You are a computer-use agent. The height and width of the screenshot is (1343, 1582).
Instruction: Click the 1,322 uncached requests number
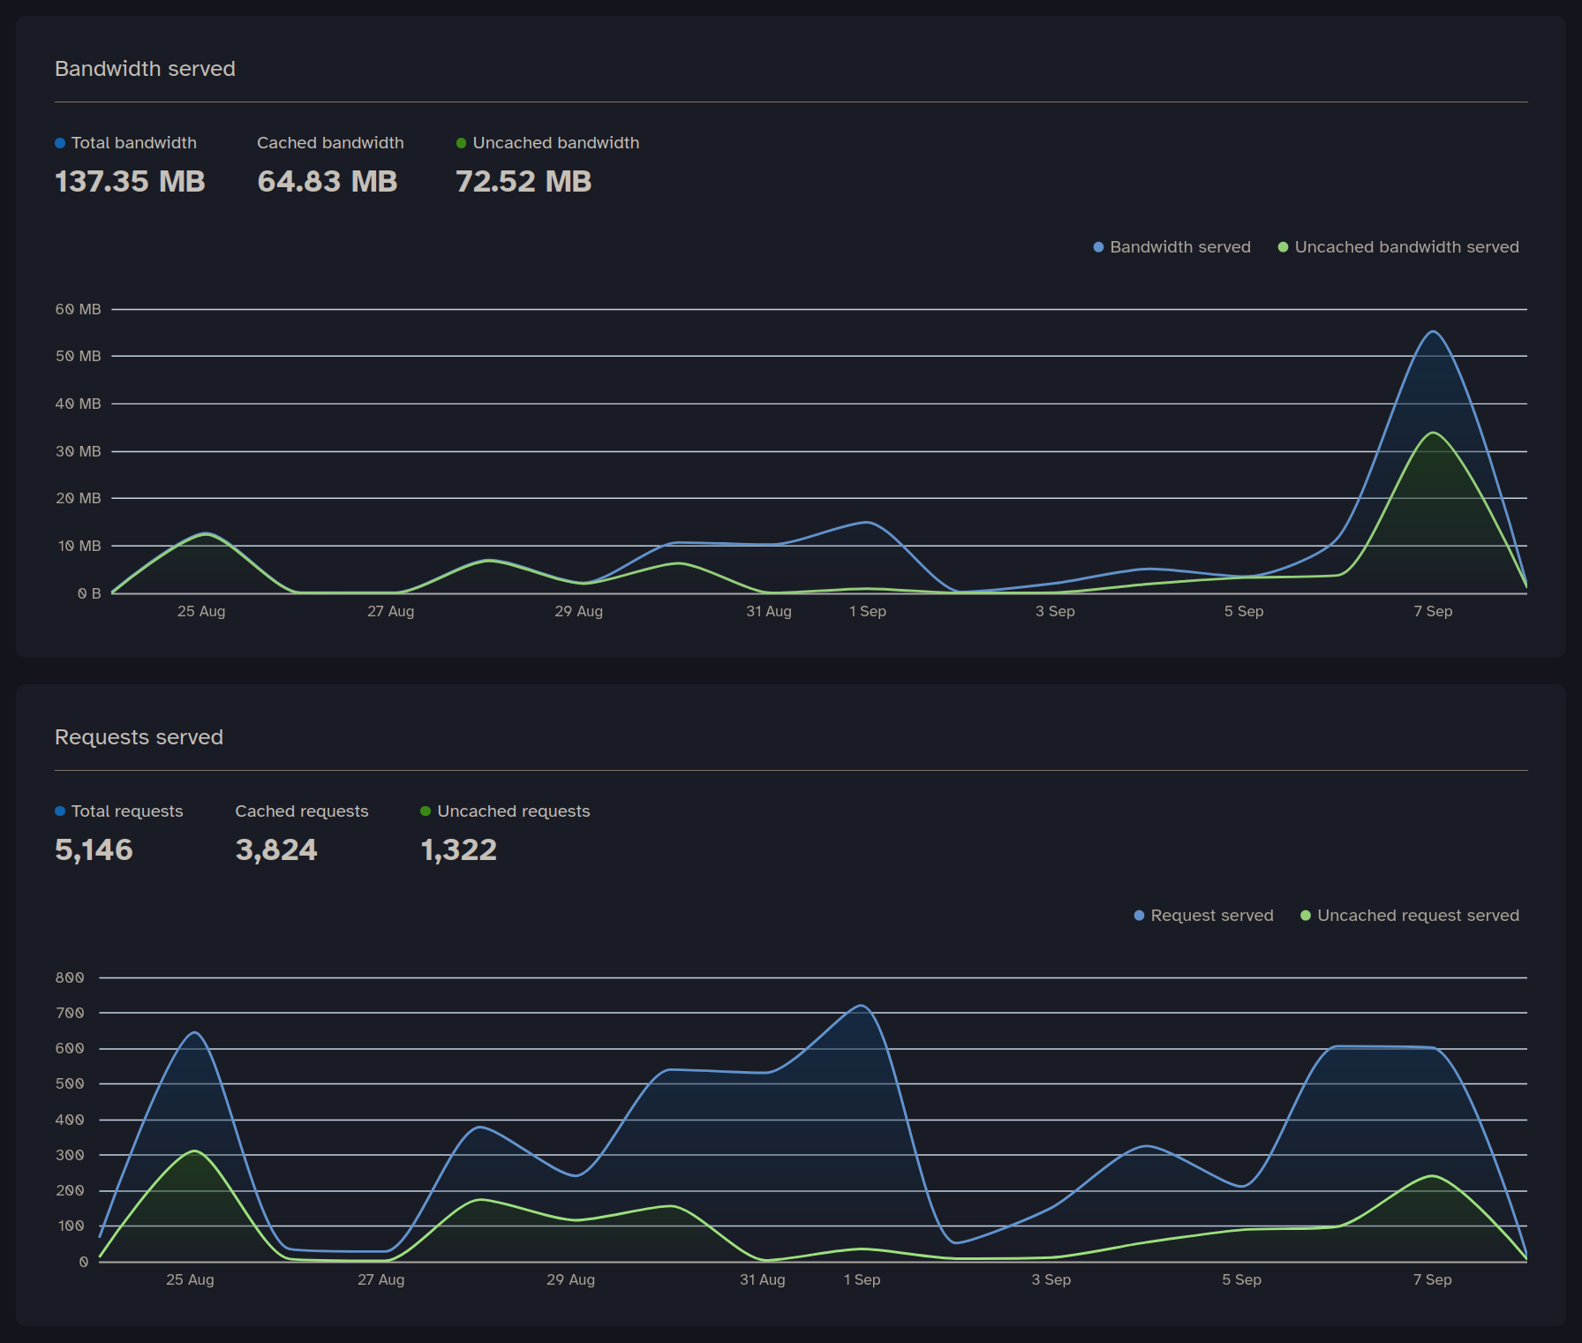click(458, 850)
